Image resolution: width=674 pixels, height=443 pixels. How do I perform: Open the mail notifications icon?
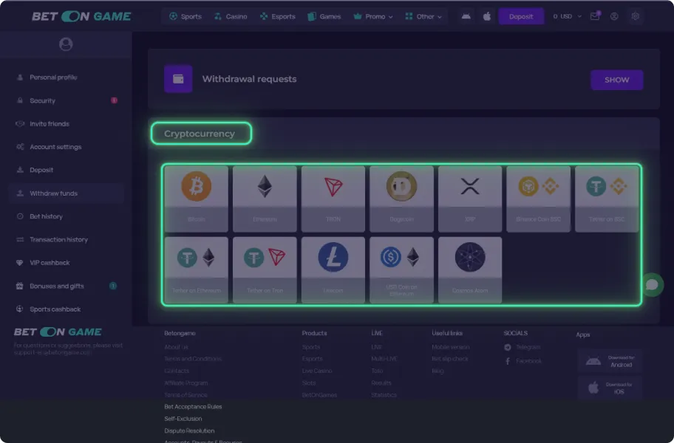point(594,16)
